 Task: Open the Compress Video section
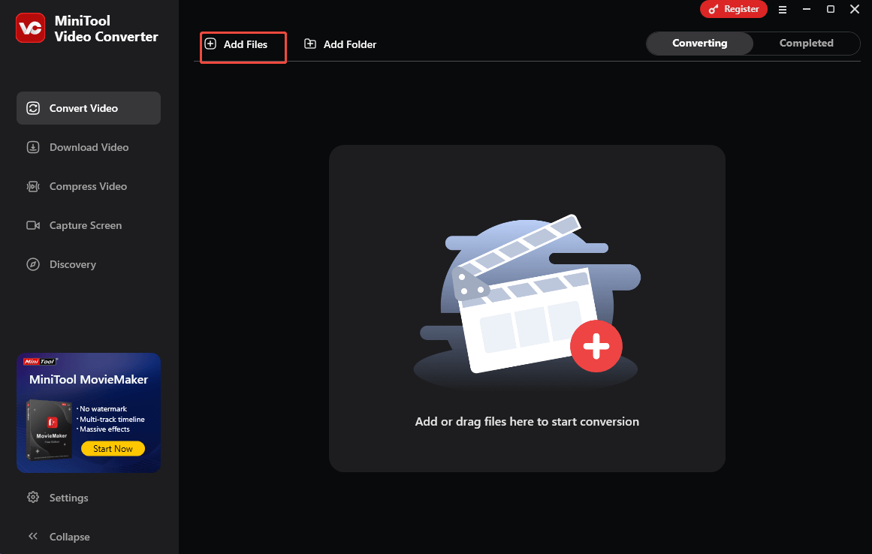click(x=89, y=186)
